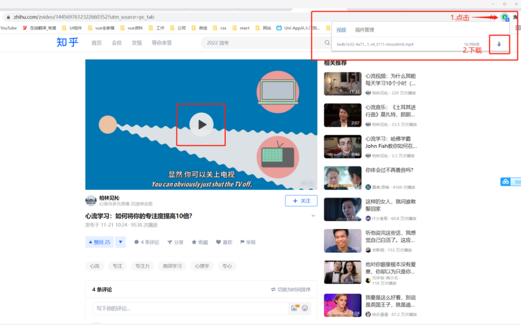521x325 pixels.
Task: Open recommended video 这样的女人 thumbnail
Action: pos(343,209)
